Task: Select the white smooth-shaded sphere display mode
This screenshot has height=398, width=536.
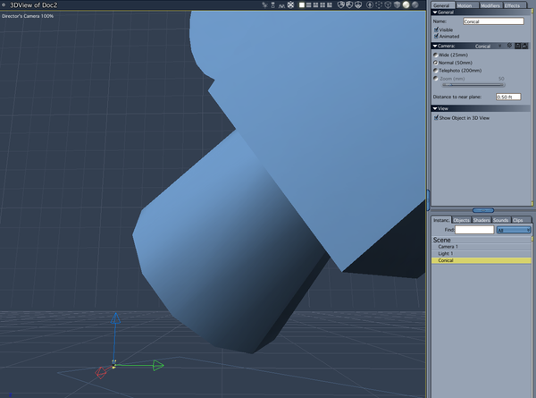Action: click(x=406, y=4)
